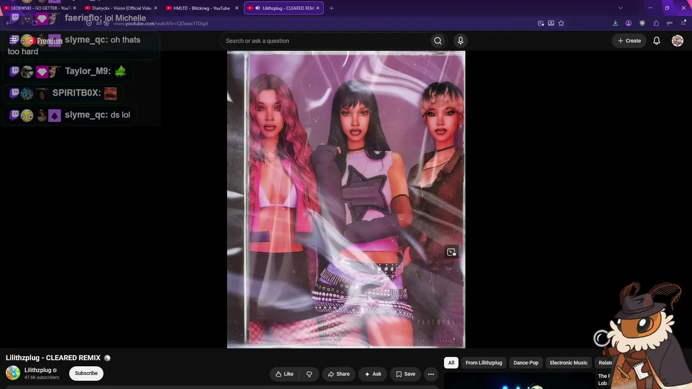Close the Lilithzplug - CLEARED REMIX tab
The height and width of the screenshot is (389, 692).
click(318, 8)
